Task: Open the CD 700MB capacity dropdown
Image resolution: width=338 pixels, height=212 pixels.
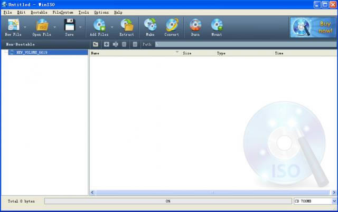Action: (334, 201)
